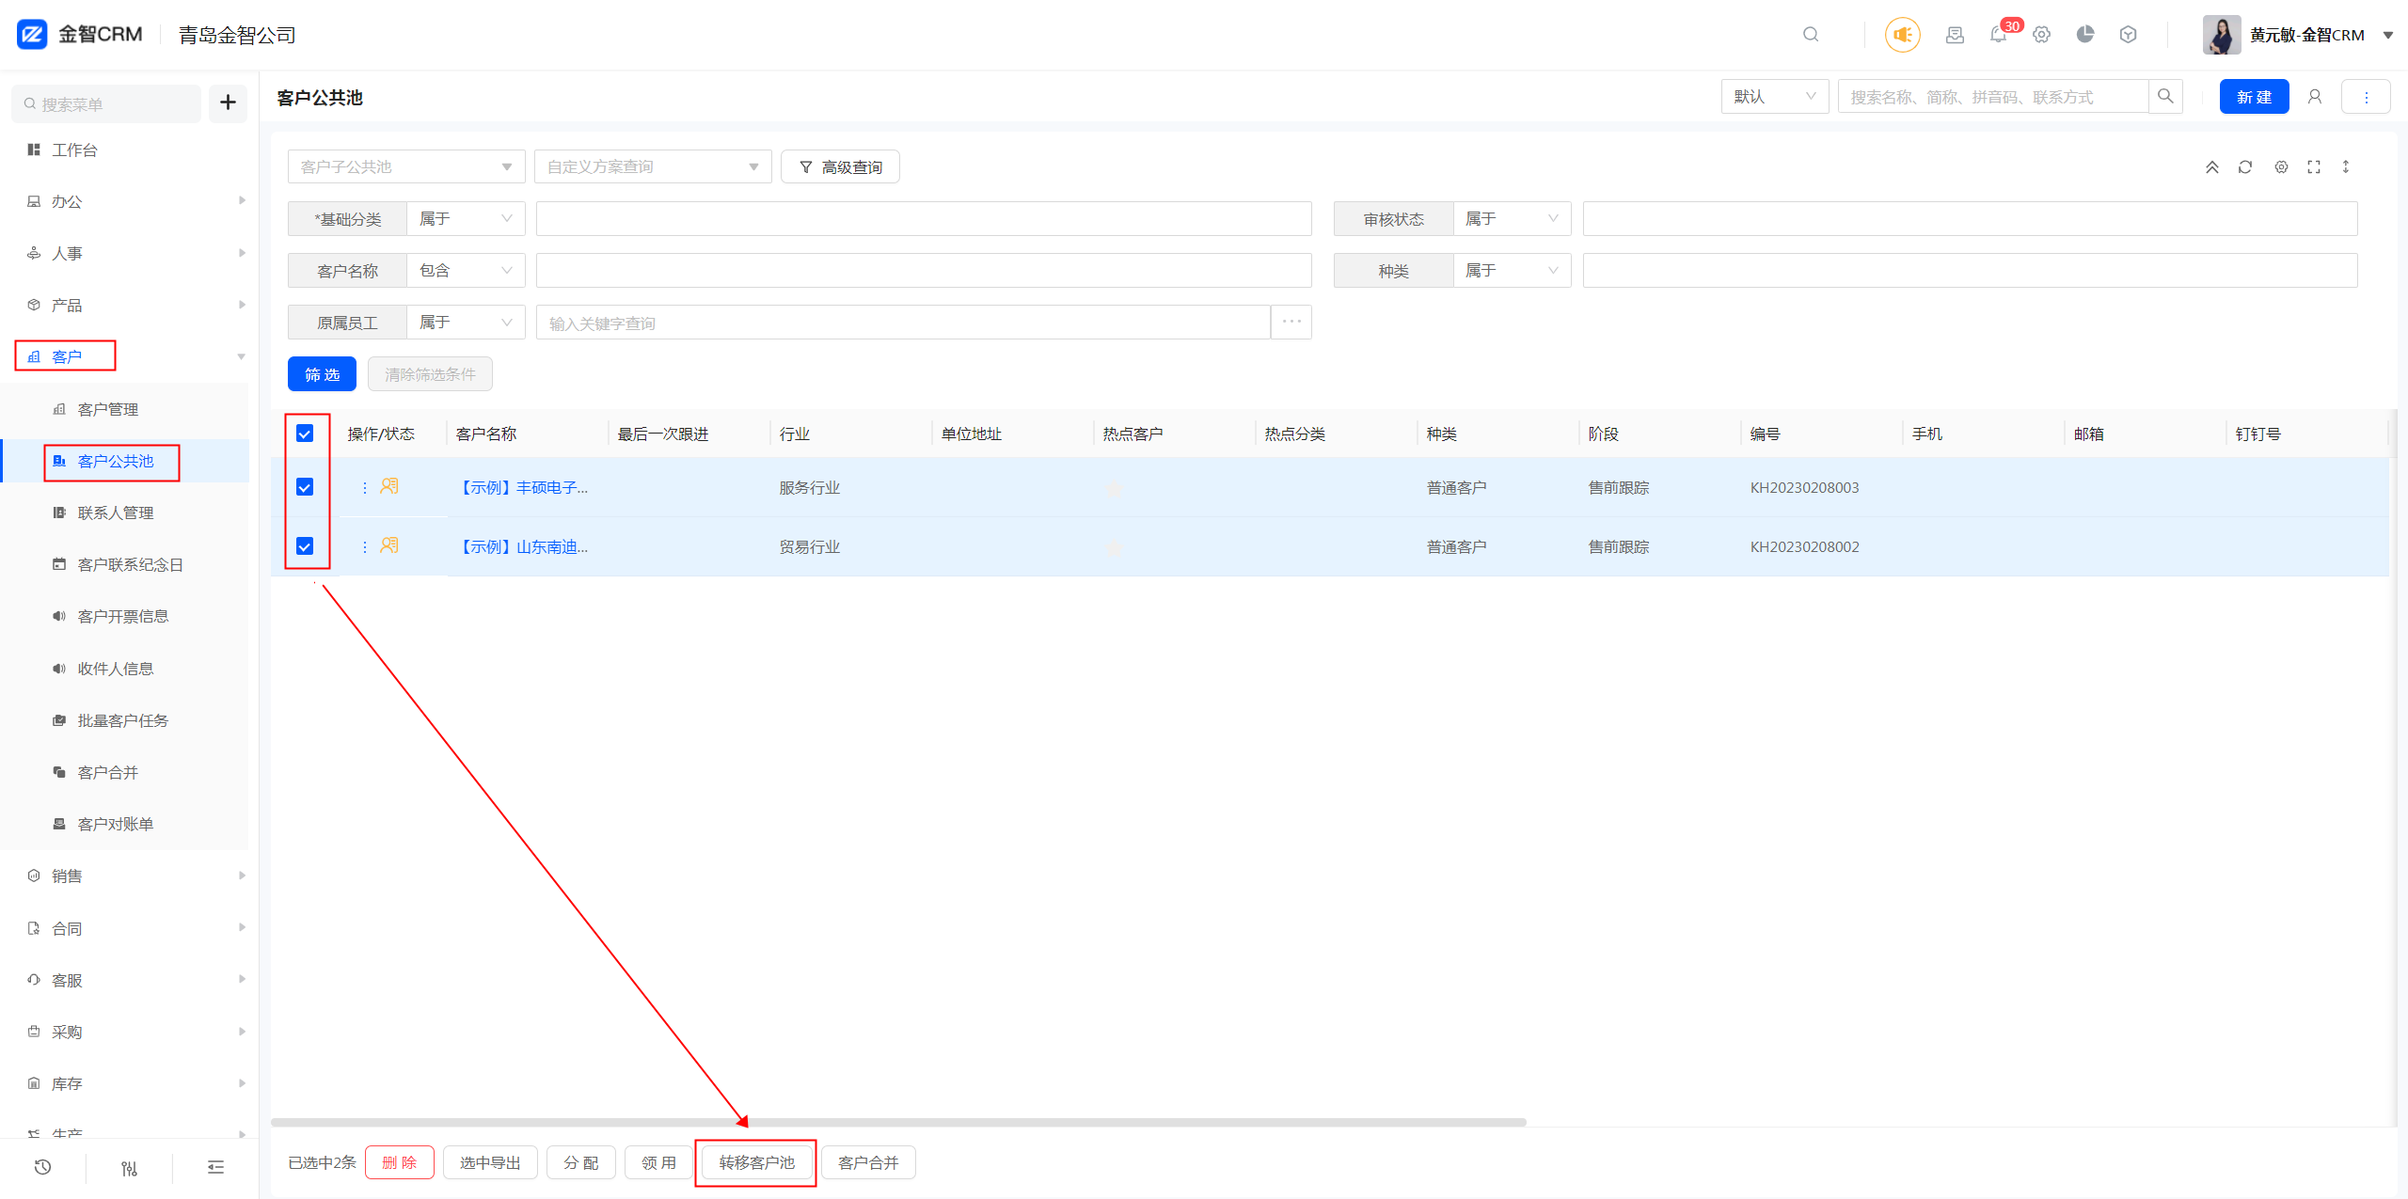
Task: Click the person icon next to New button
Action: 2315,97
